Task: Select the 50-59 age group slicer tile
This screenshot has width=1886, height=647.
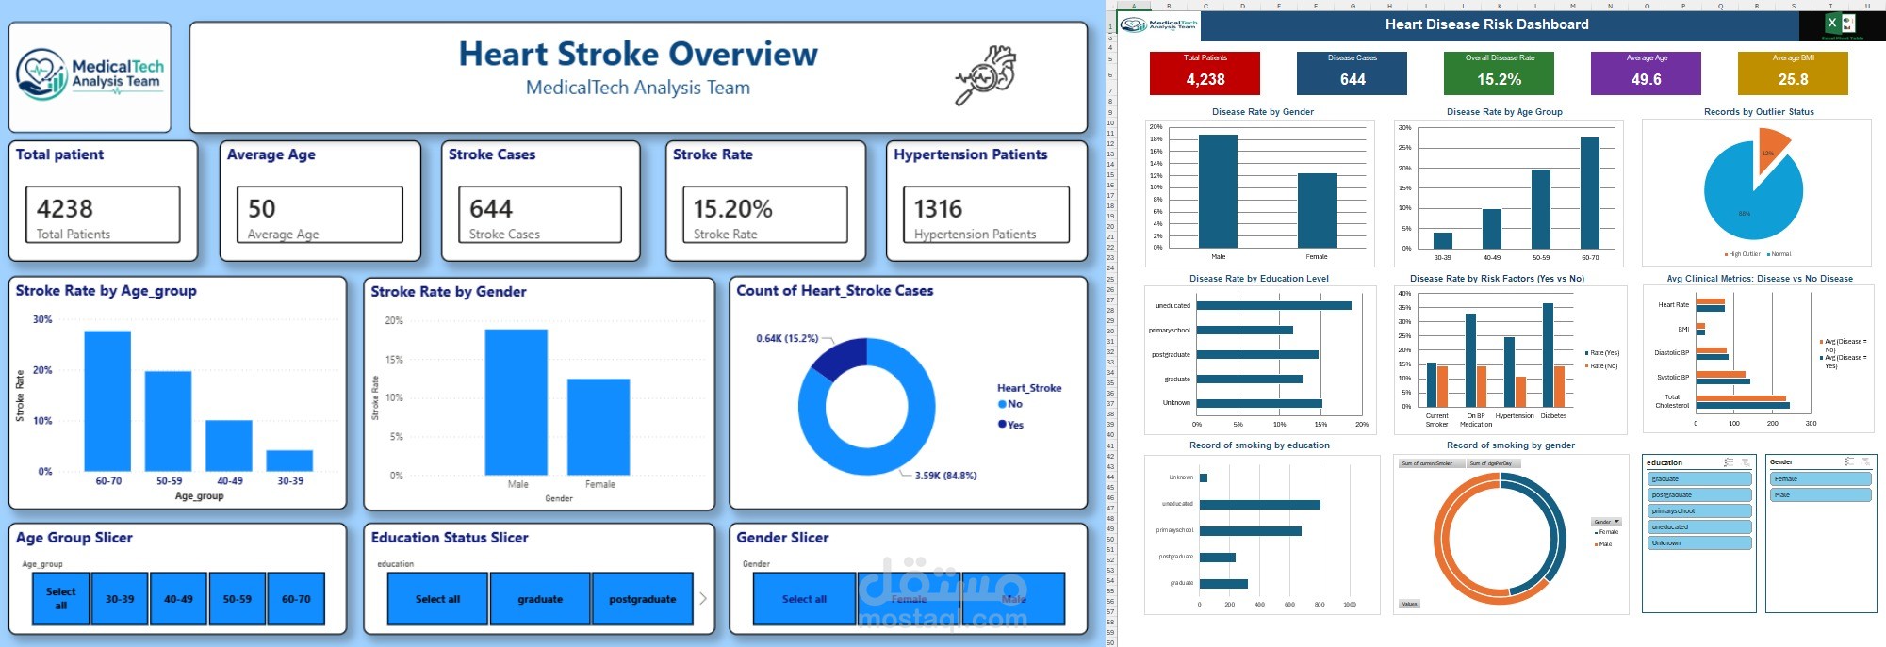Action: pos(238,599)
